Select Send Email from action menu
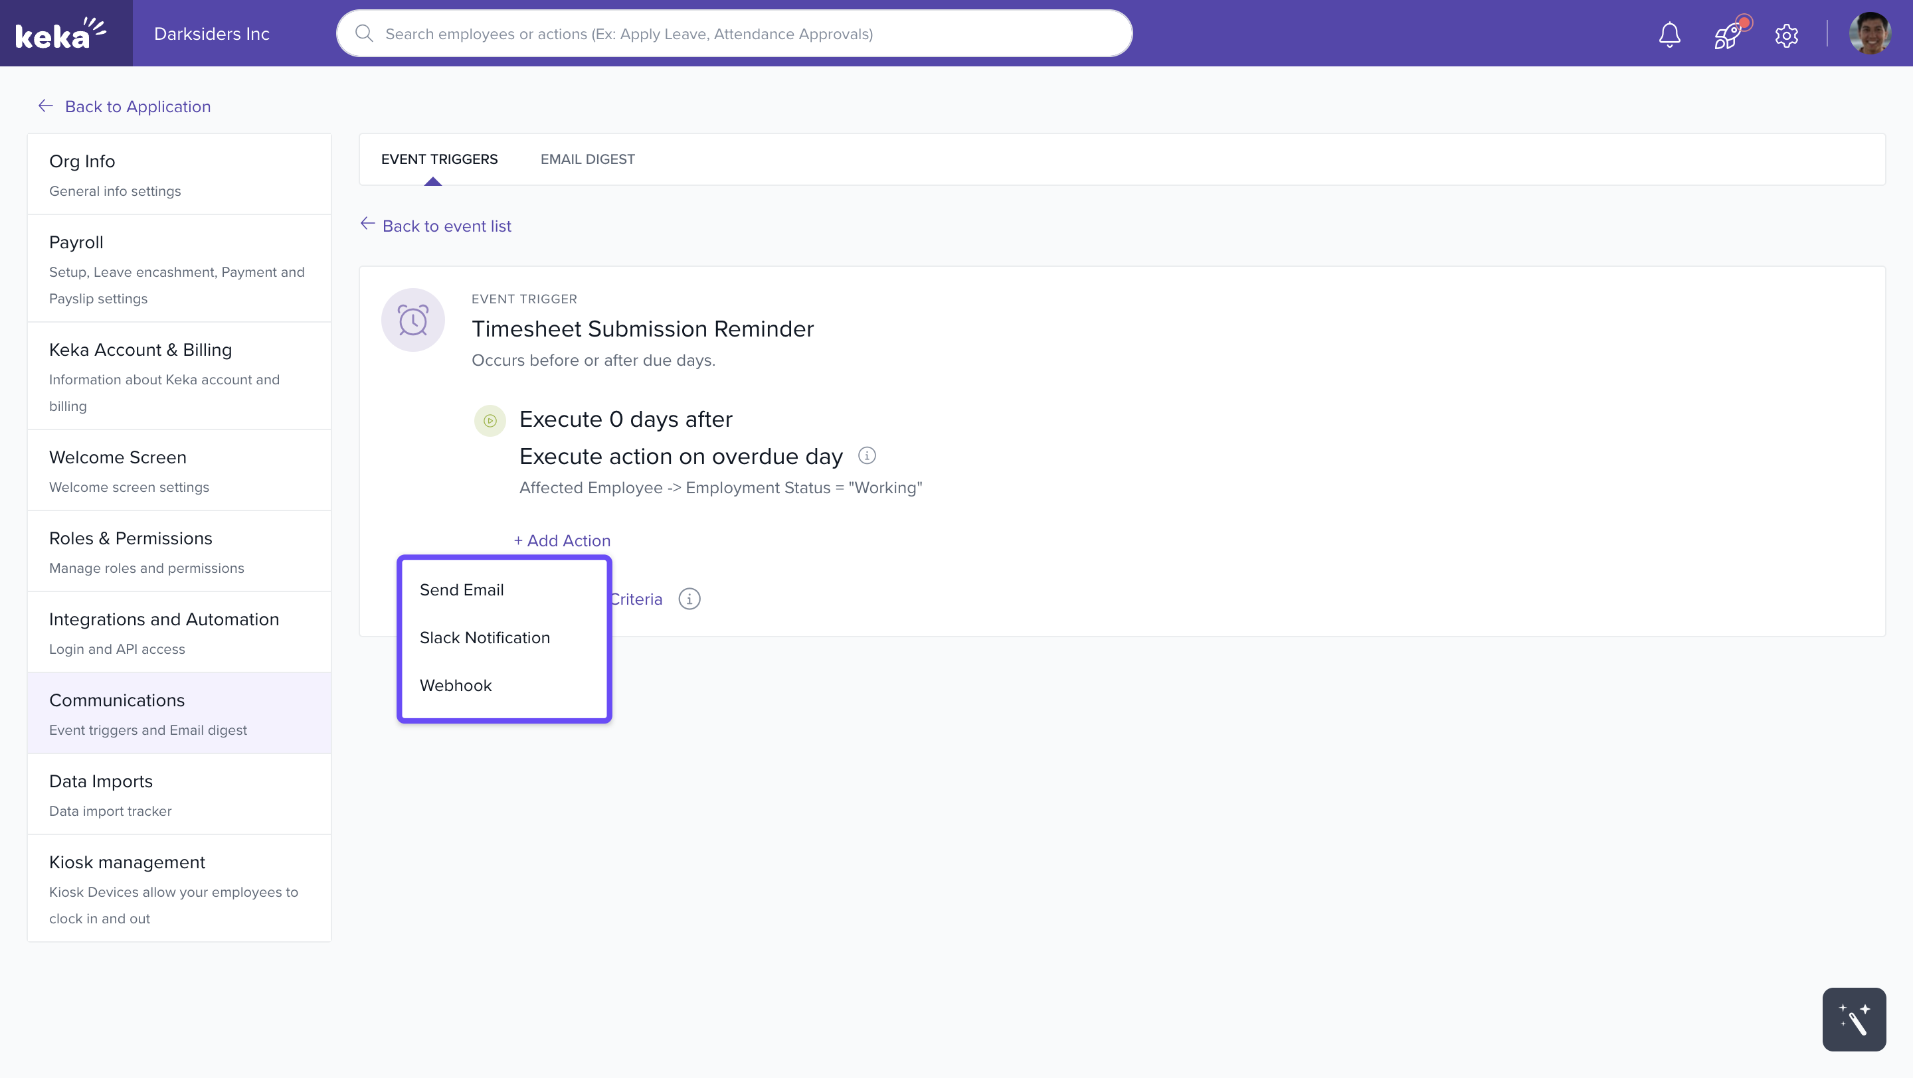Screen dimensions: 1913x1078 [x=461, y=590]
